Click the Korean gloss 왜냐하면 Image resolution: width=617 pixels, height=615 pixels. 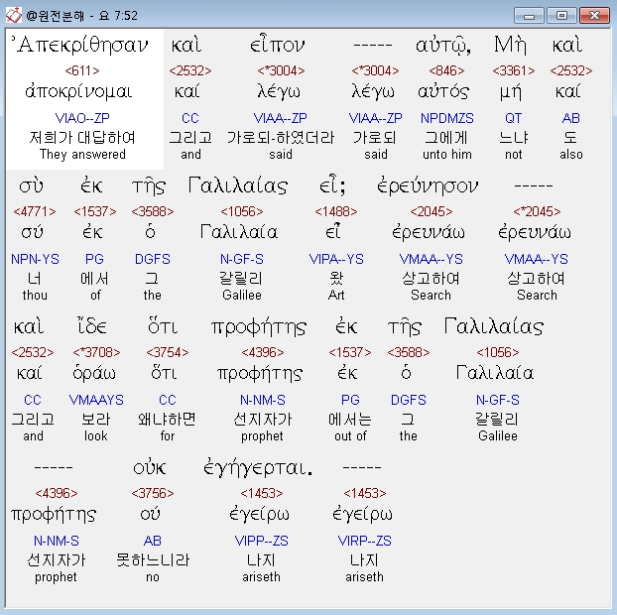[x=168, y=420]
